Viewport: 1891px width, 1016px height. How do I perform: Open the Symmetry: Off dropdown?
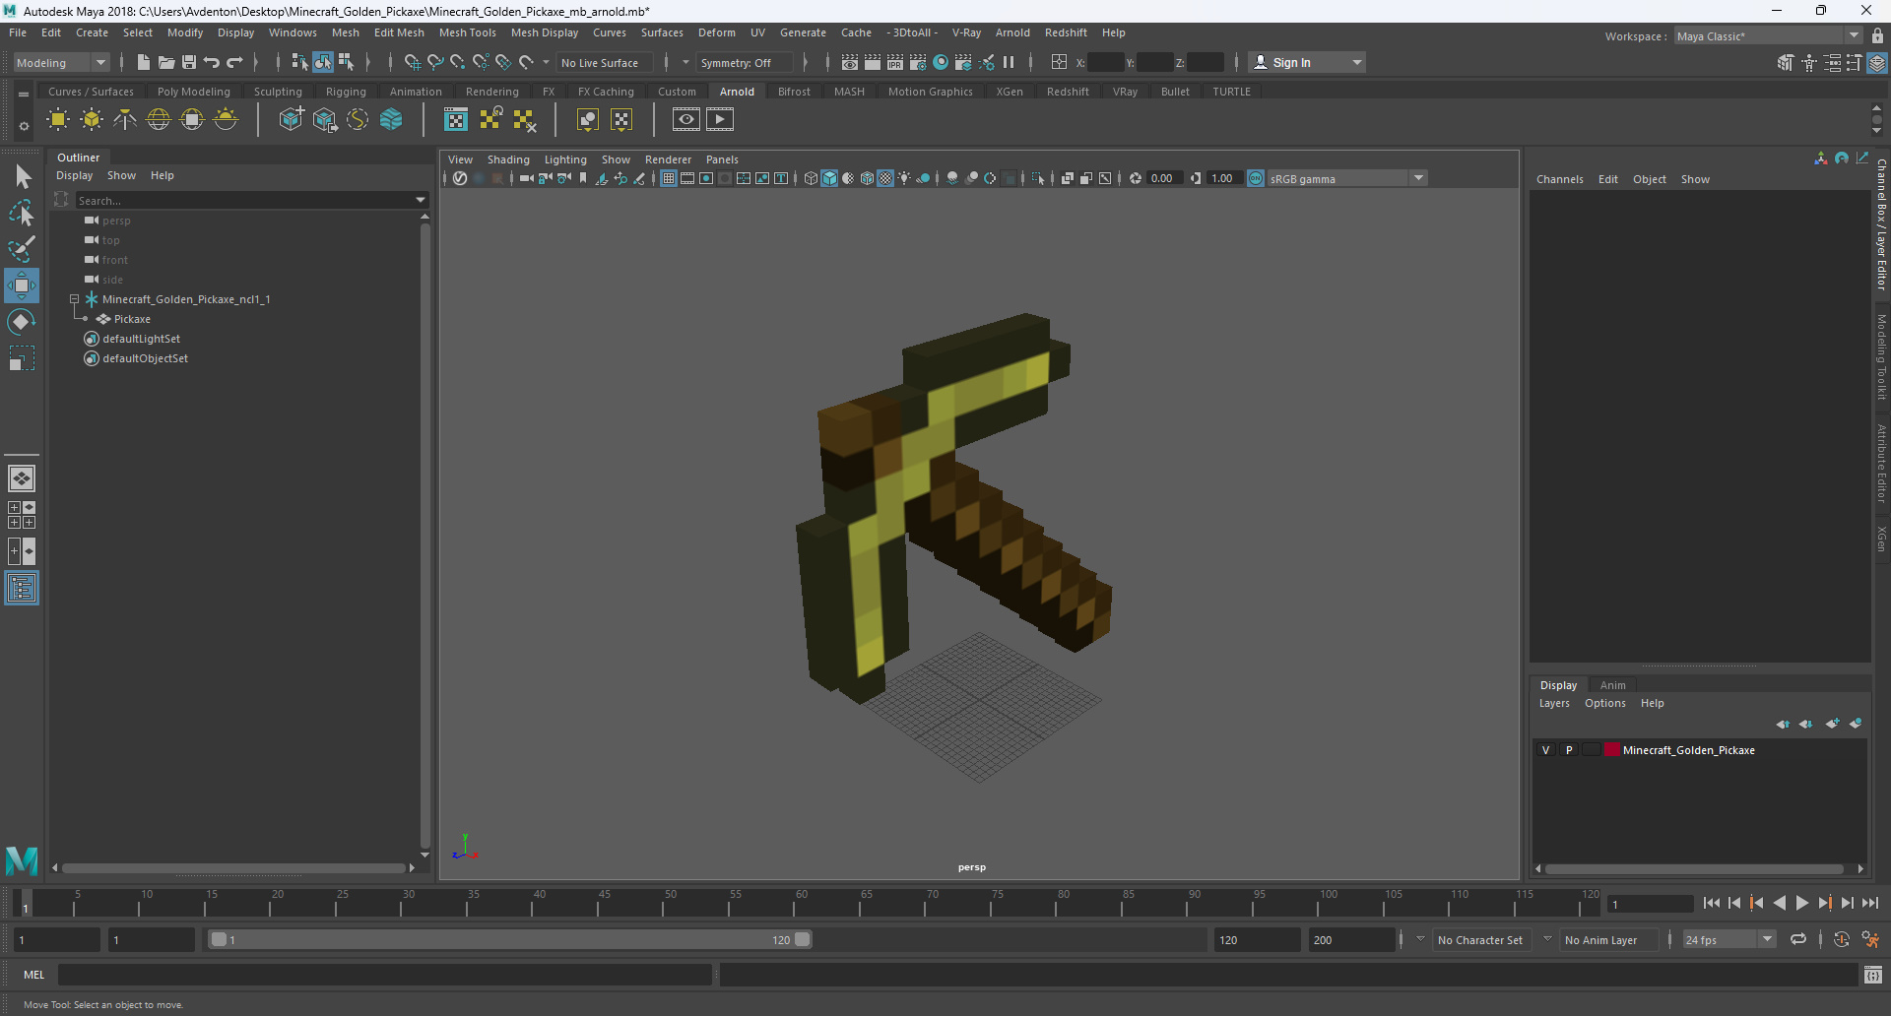point(745,63)
